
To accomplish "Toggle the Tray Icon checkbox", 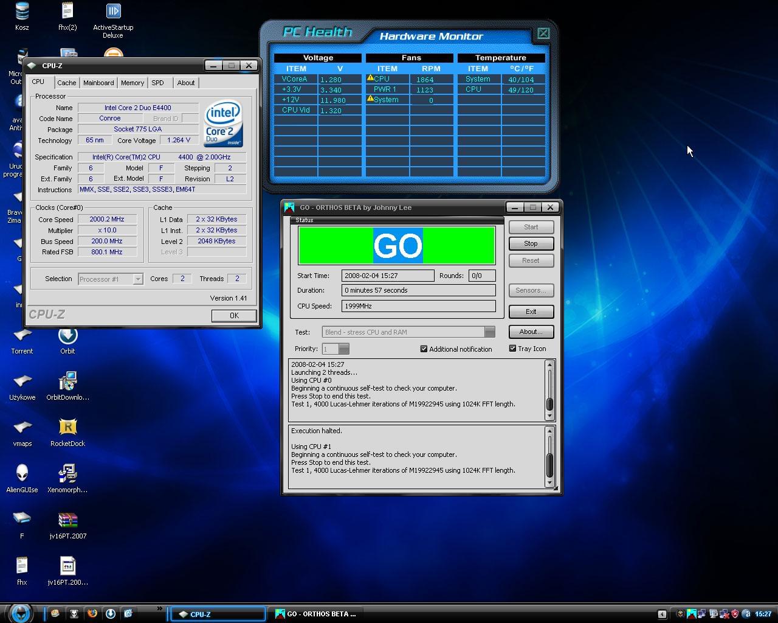I will (x=528, y=349).
